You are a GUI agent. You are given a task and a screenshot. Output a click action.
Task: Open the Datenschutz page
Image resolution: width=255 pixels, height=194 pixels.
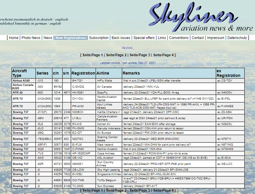pyautogui.click(x=237, y=38)
